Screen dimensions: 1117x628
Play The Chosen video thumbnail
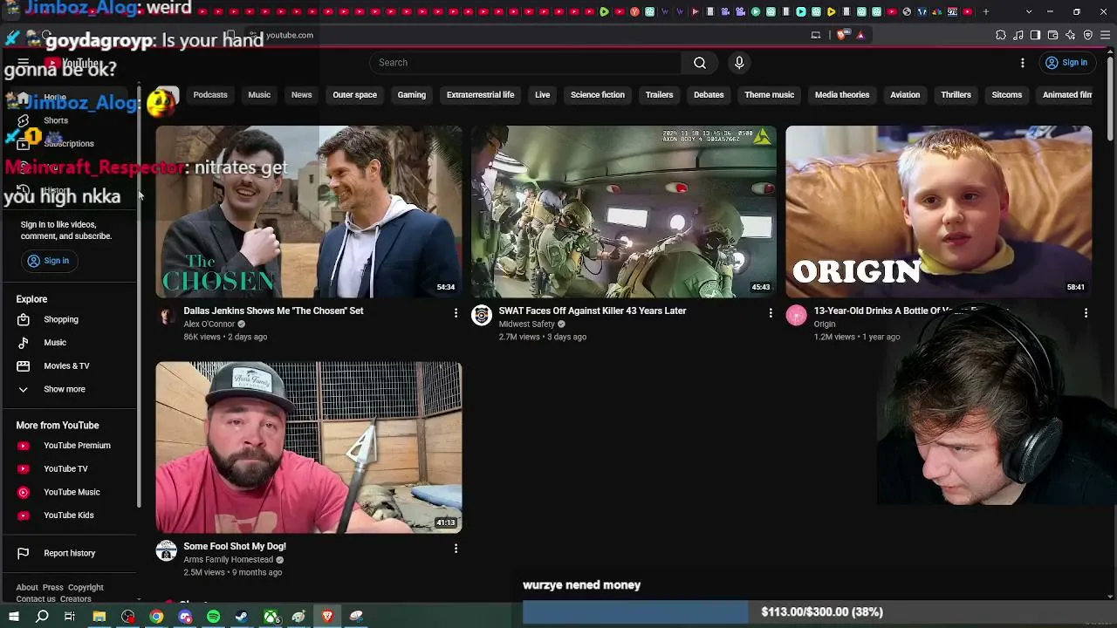(309, 212)
